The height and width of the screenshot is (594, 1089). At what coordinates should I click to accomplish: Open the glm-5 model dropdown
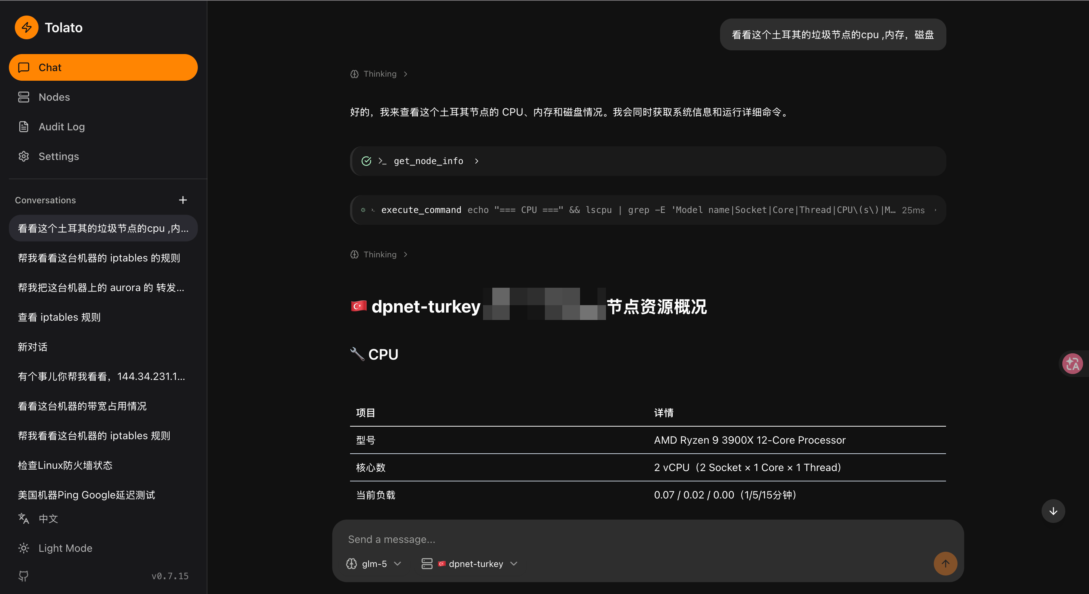click(374, 564)
